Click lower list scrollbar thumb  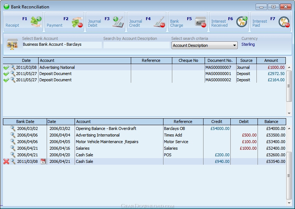tap(289, 176)
